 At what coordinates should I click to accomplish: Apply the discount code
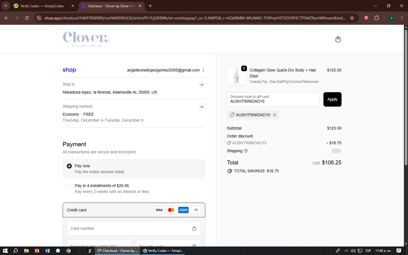click(332, 99)
